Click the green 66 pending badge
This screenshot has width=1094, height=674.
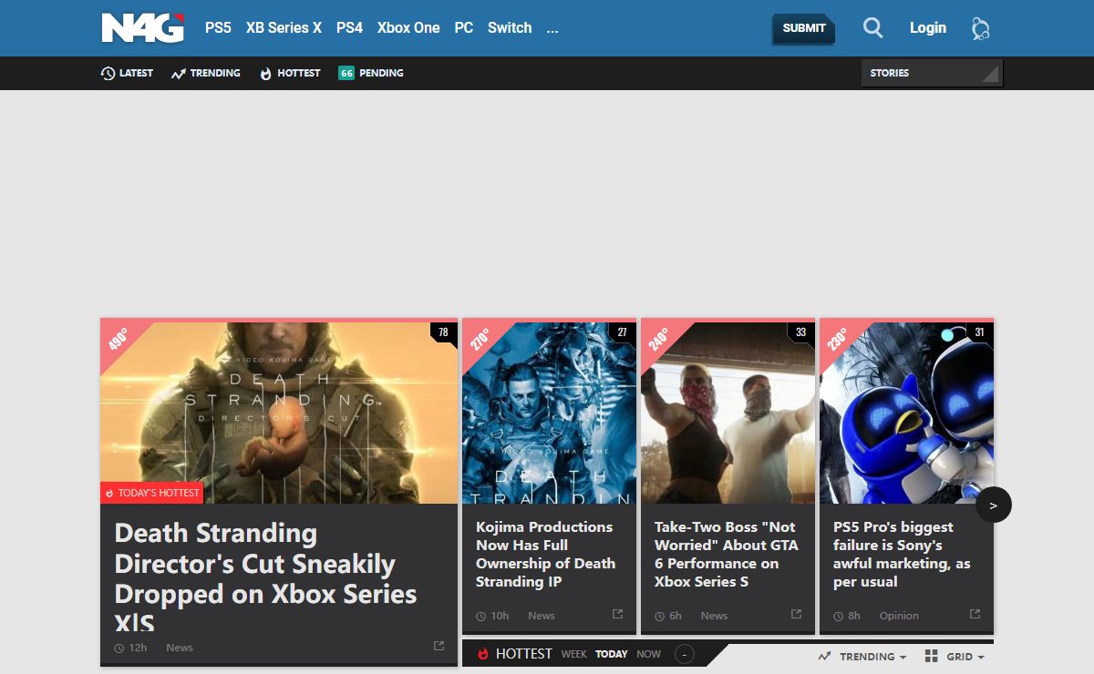click(346, 73)
